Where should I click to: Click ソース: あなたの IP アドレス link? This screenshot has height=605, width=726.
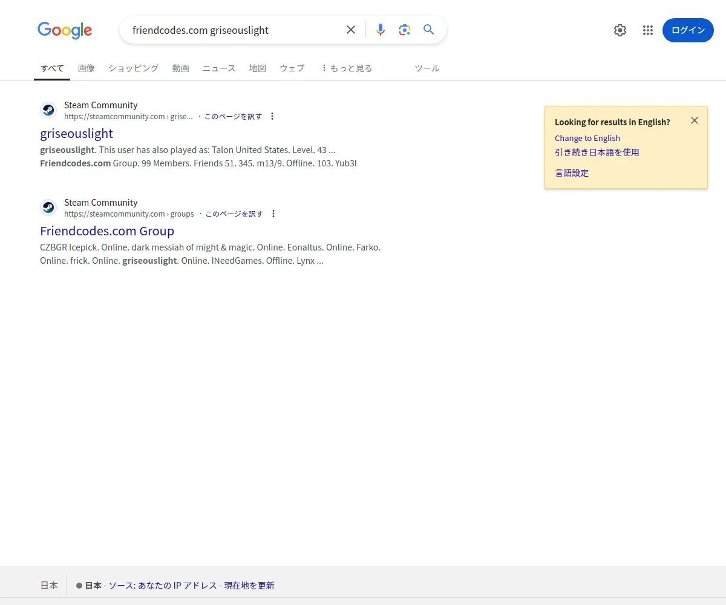coord(163,586)
